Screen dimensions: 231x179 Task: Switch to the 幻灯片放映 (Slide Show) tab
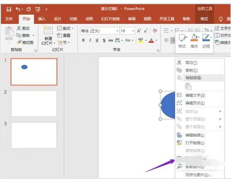click(x=110, y=19)
